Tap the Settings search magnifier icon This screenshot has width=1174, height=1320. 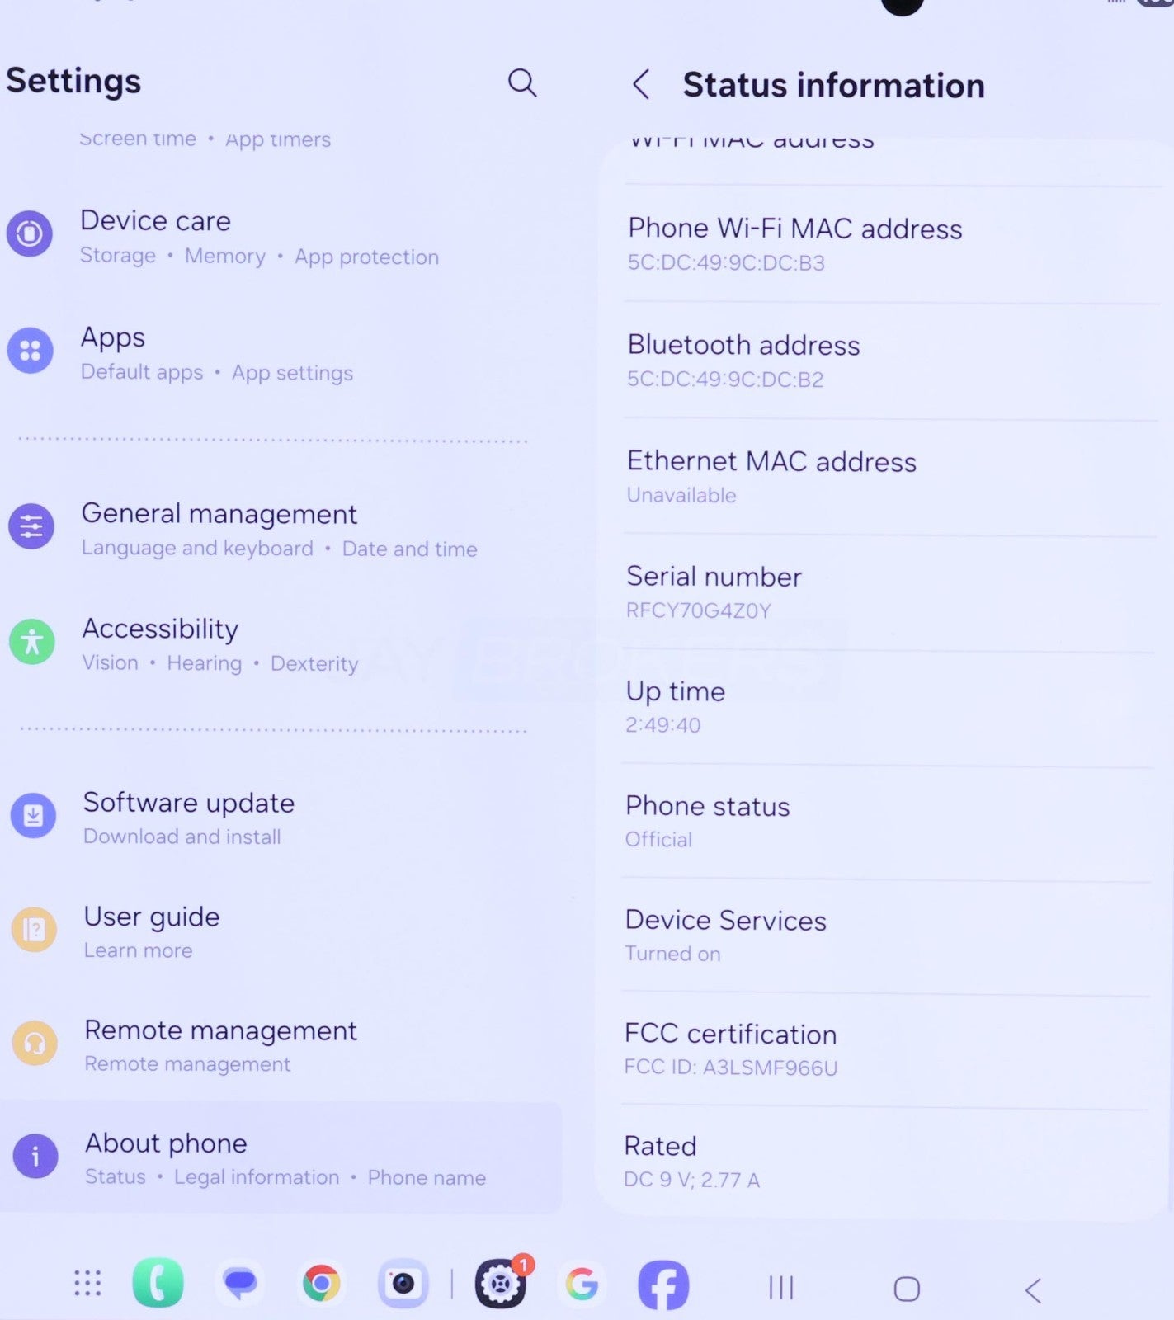pos(521,82)
